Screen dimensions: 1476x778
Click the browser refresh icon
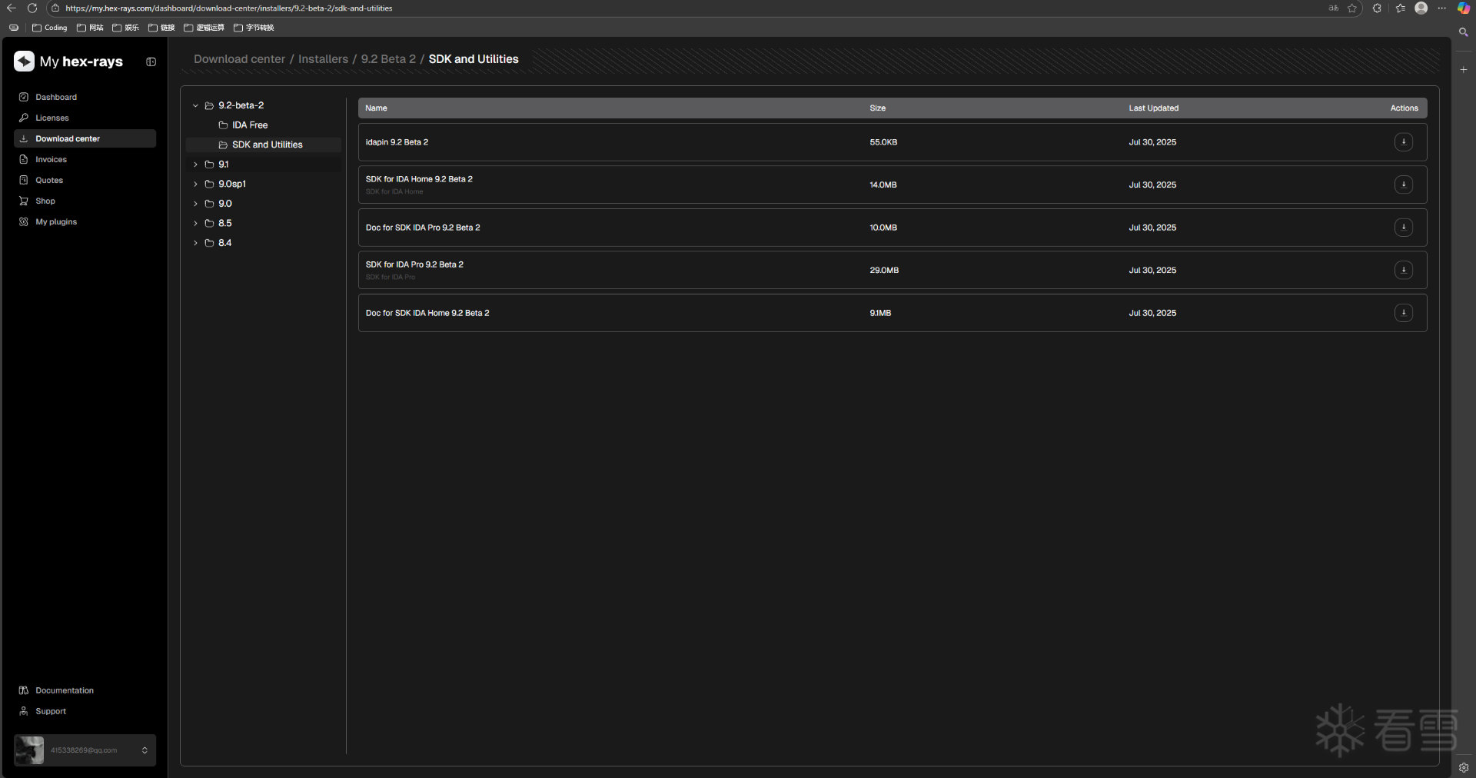(32, 8)
